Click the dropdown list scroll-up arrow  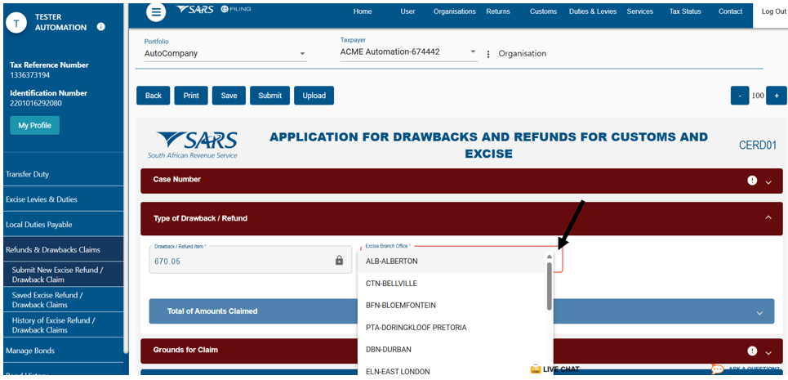(550, 256)
